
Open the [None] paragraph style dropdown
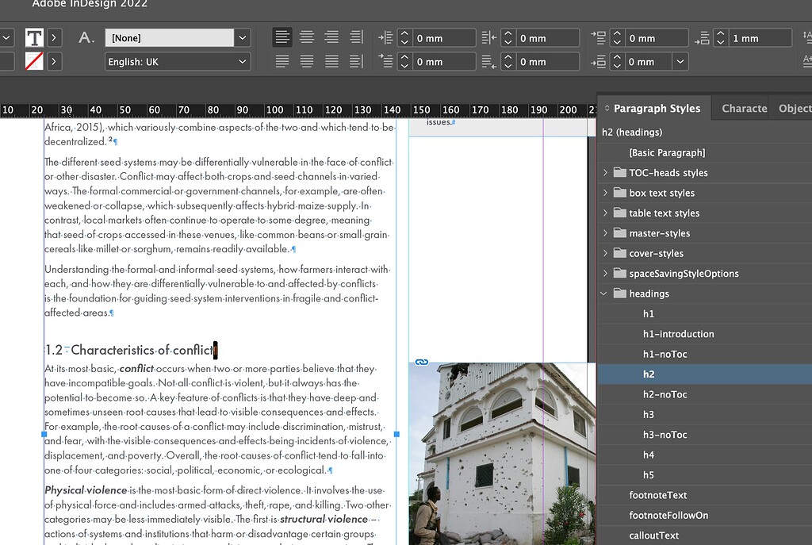click(x=242, y=37)
